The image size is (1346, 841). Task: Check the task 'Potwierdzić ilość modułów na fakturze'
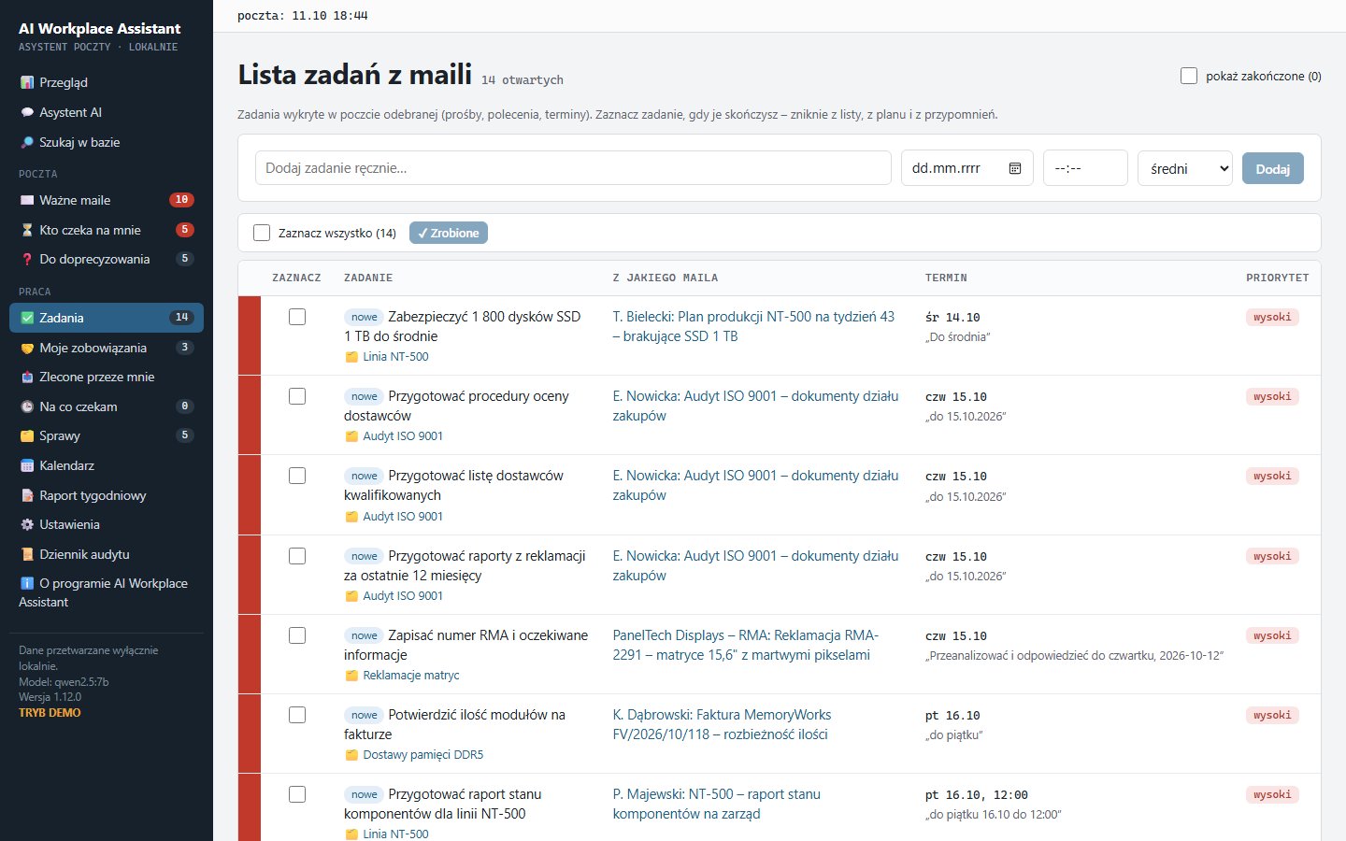(x=297, y=715)
